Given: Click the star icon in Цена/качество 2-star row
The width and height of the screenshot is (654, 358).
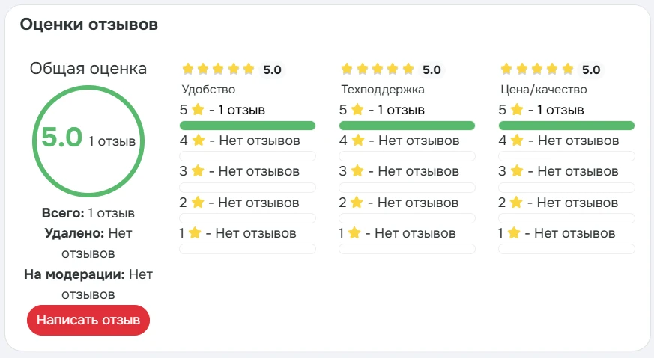Looking at the screenshot, I should coord(516,203).
